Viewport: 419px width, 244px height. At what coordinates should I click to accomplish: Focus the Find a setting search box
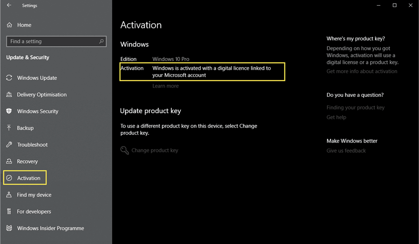(x=56, y=41)
